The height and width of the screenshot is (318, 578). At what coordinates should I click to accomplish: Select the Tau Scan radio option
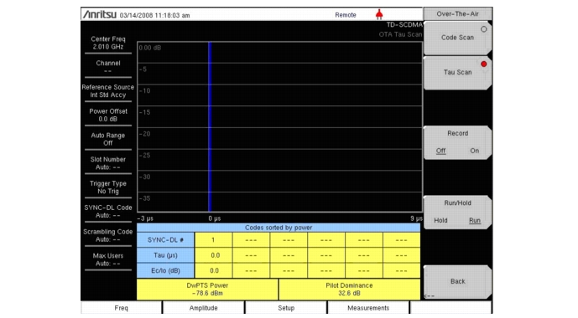457,73
